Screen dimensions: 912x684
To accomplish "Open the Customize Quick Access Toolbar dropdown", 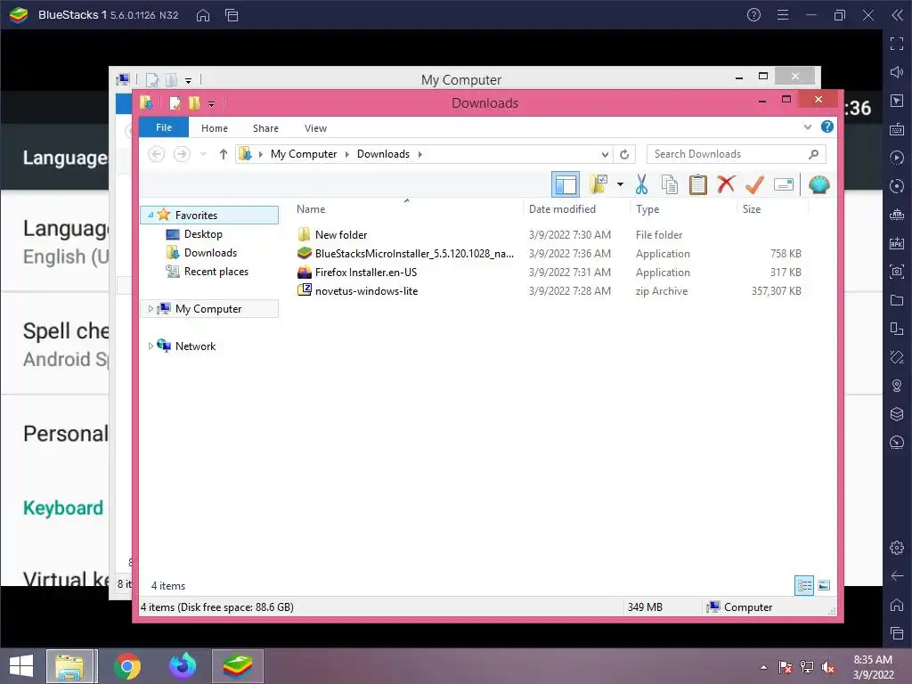I will point(211,104).
